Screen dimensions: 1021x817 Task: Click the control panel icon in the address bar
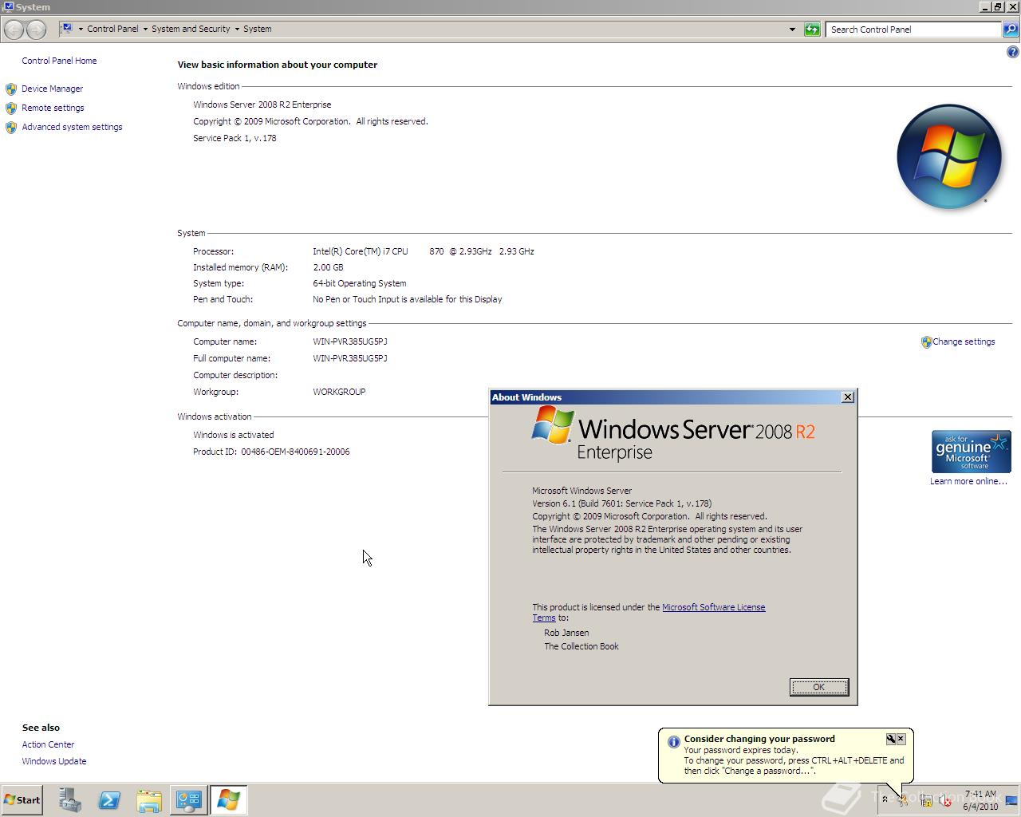tap(67, 29)
